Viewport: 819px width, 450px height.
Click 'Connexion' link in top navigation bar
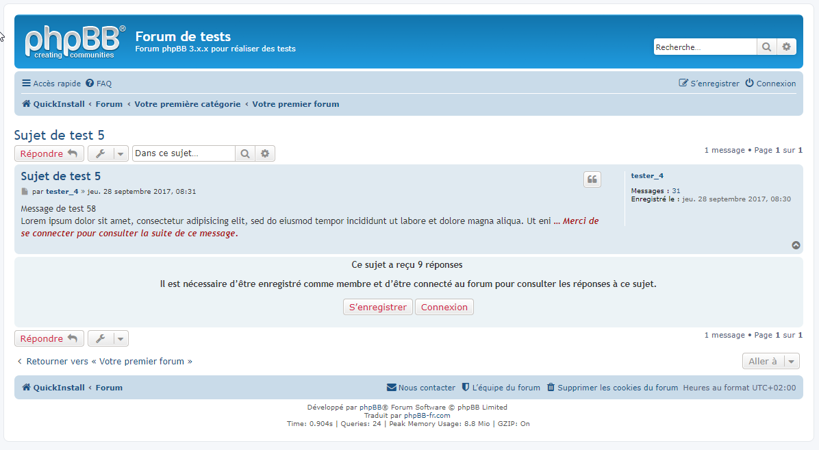(770, 84)
